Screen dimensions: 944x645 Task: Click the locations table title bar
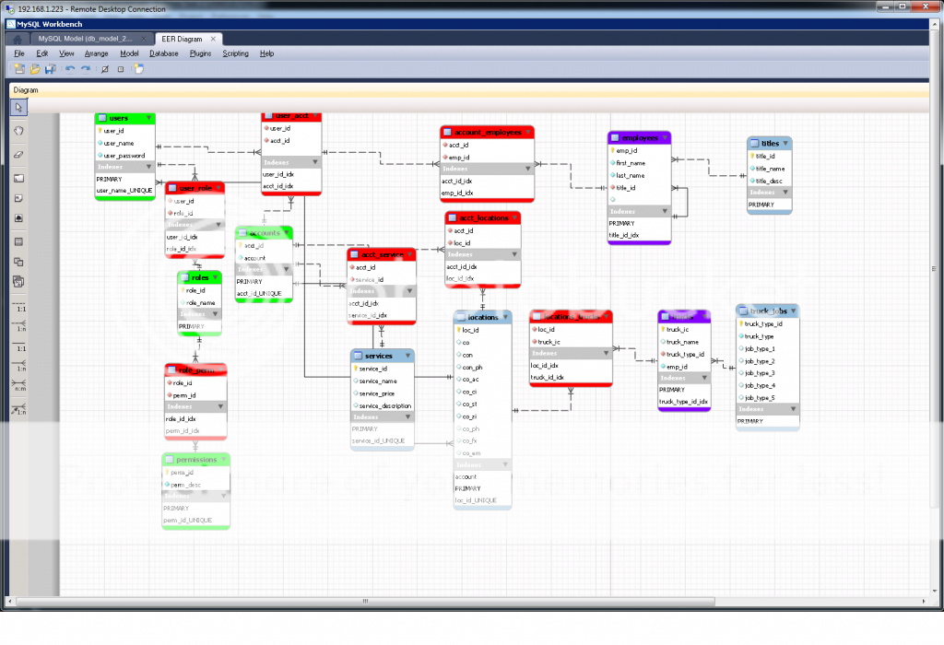[479, 315]
